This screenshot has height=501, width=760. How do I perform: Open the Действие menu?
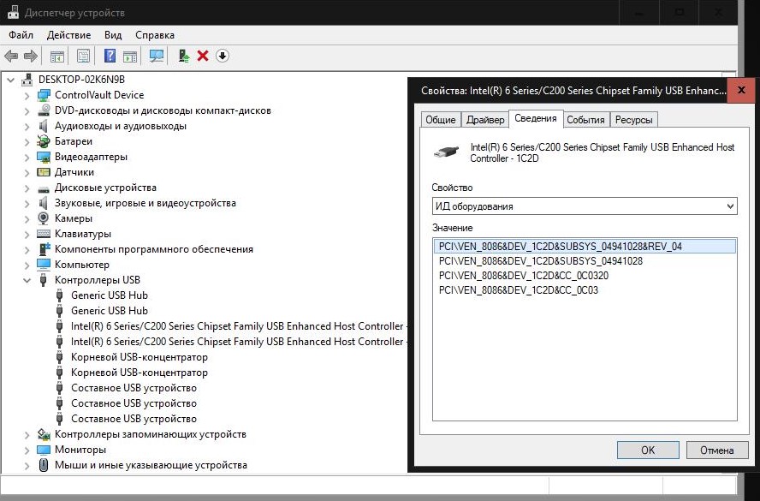point(68,35)
